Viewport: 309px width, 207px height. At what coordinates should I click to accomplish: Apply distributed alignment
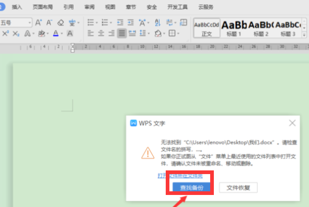[132, 33]
